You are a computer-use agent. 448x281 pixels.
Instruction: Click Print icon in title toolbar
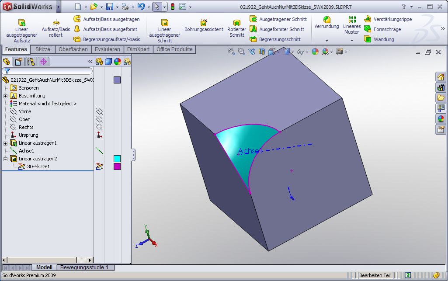[x=125, y=7]
